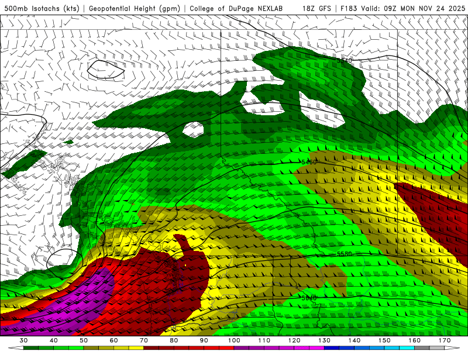468x351 pixels.
Task: Click the 70 value on the color scale
Action: [x=144, y=340]
